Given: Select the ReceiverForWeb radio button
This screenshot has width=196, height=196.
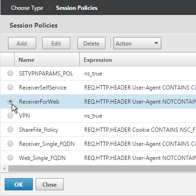Looking at the screenshot, I should pos(10,101).
